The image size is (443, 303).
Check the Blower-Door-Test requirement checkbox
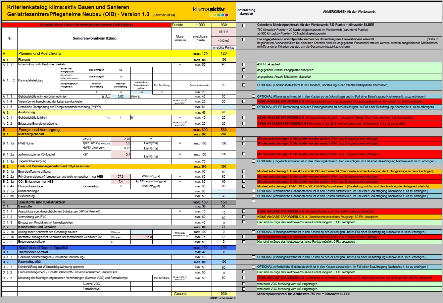point(244,118)
